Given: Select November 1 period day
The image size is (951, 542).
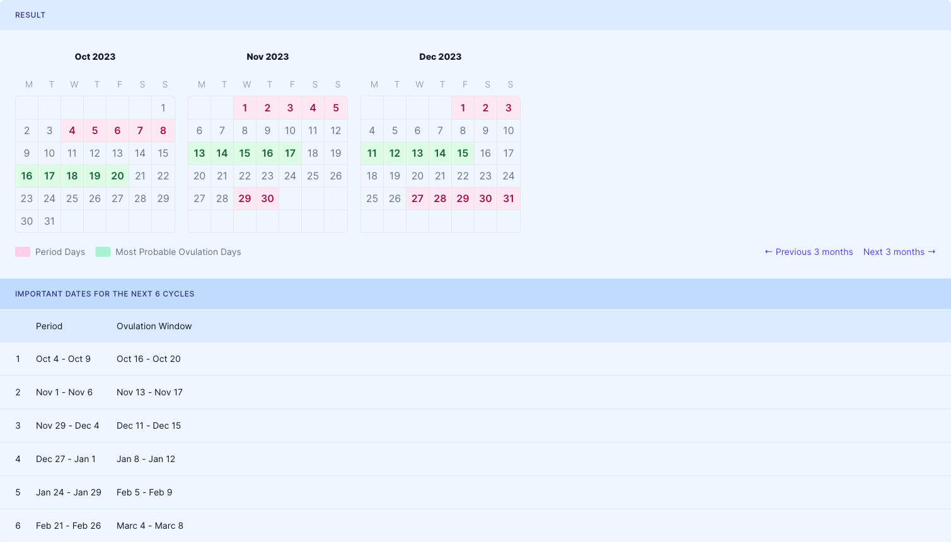Looking at the screenshot, I should point(245,108).
